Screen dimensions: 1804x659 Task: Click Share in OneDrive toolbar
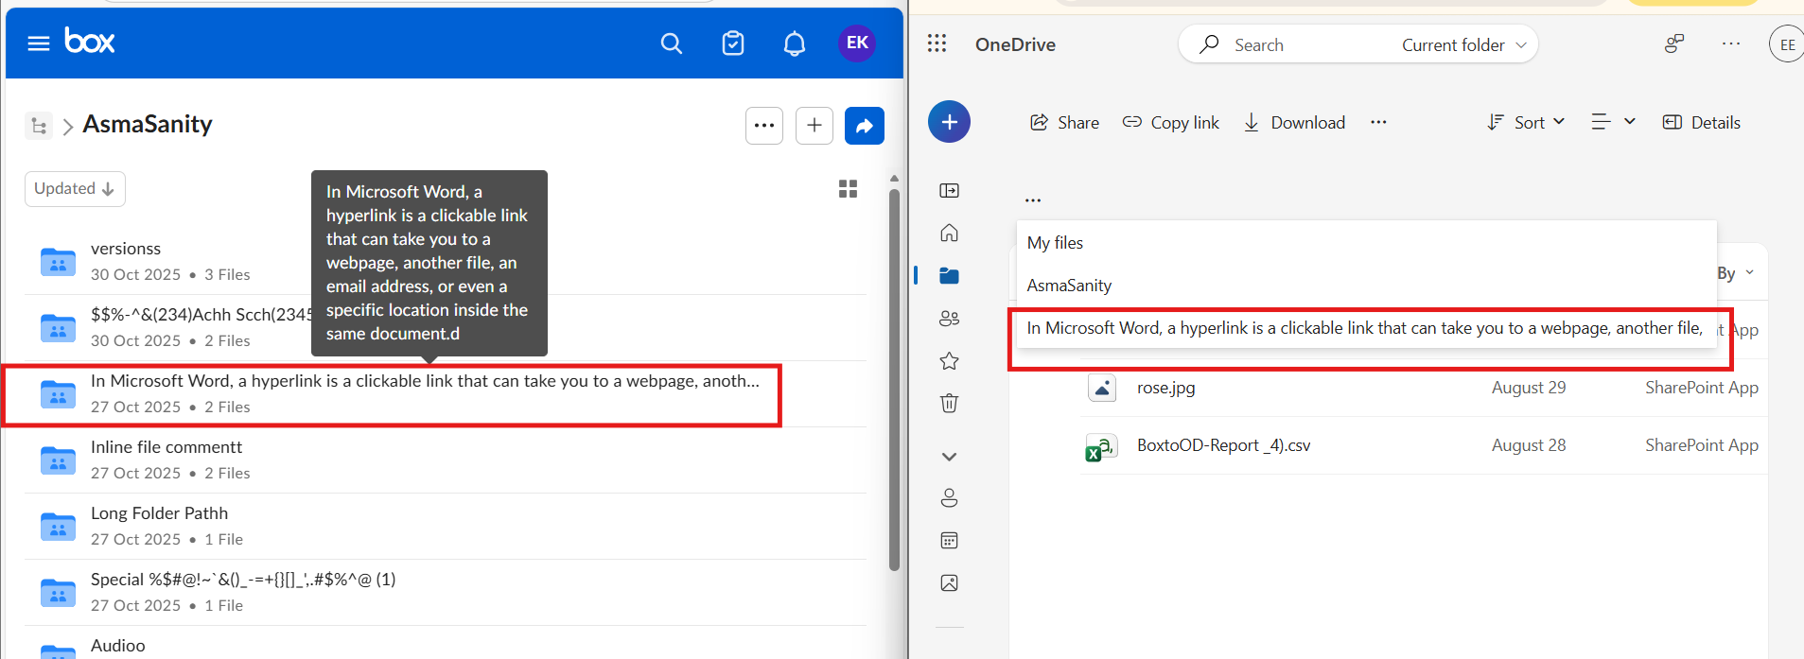click(1064, 122)
